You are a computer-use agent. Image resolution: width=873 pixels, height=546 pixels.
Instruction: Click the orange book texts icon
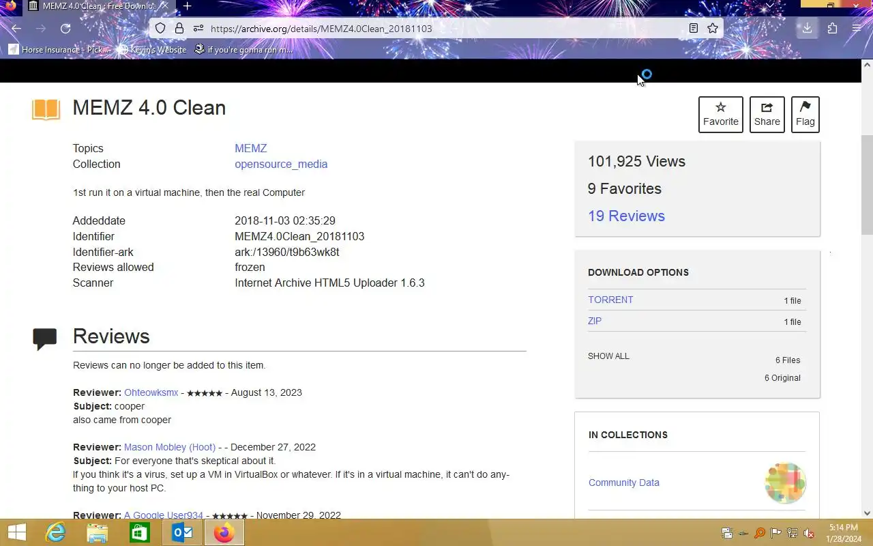point(46,109)
